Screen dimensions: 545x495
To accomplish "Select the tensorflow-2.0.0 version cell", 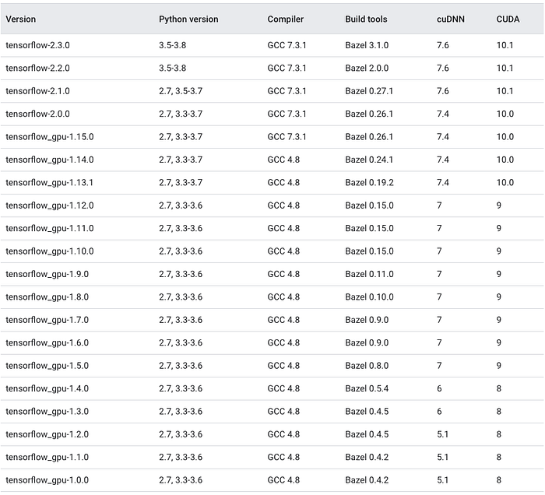I will click(x=37, y=114).
